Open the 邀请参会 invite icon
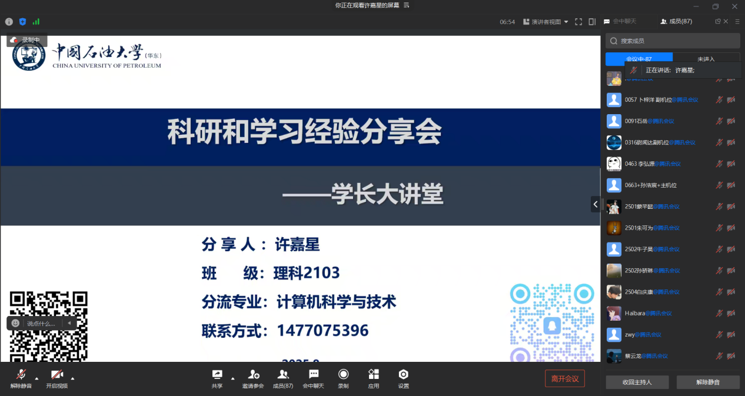 253,378
